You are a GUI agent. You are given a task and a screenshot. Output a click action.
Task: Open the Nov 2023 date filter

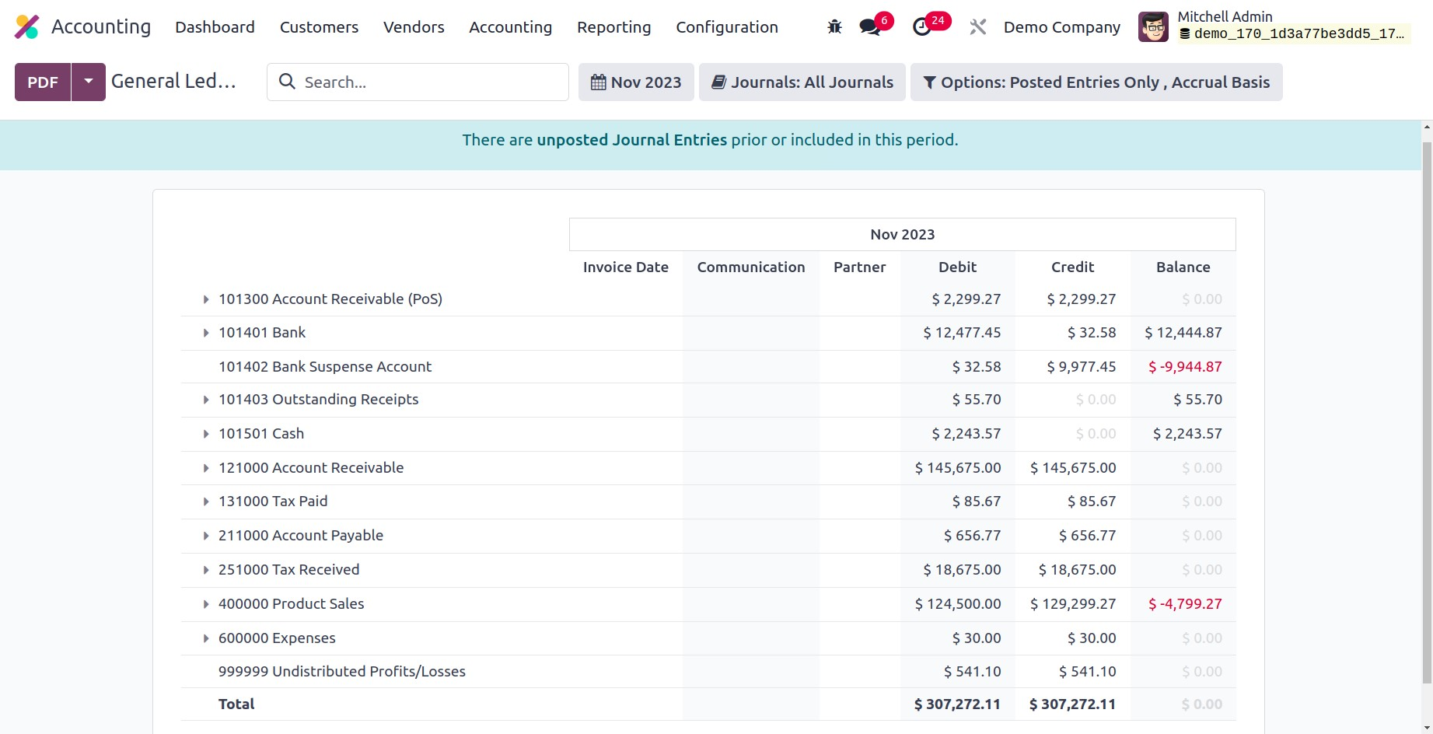(x=636, y=82)
